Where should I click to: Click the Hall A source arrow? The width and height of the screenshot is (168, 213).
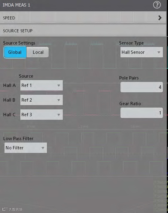[59, 85]
